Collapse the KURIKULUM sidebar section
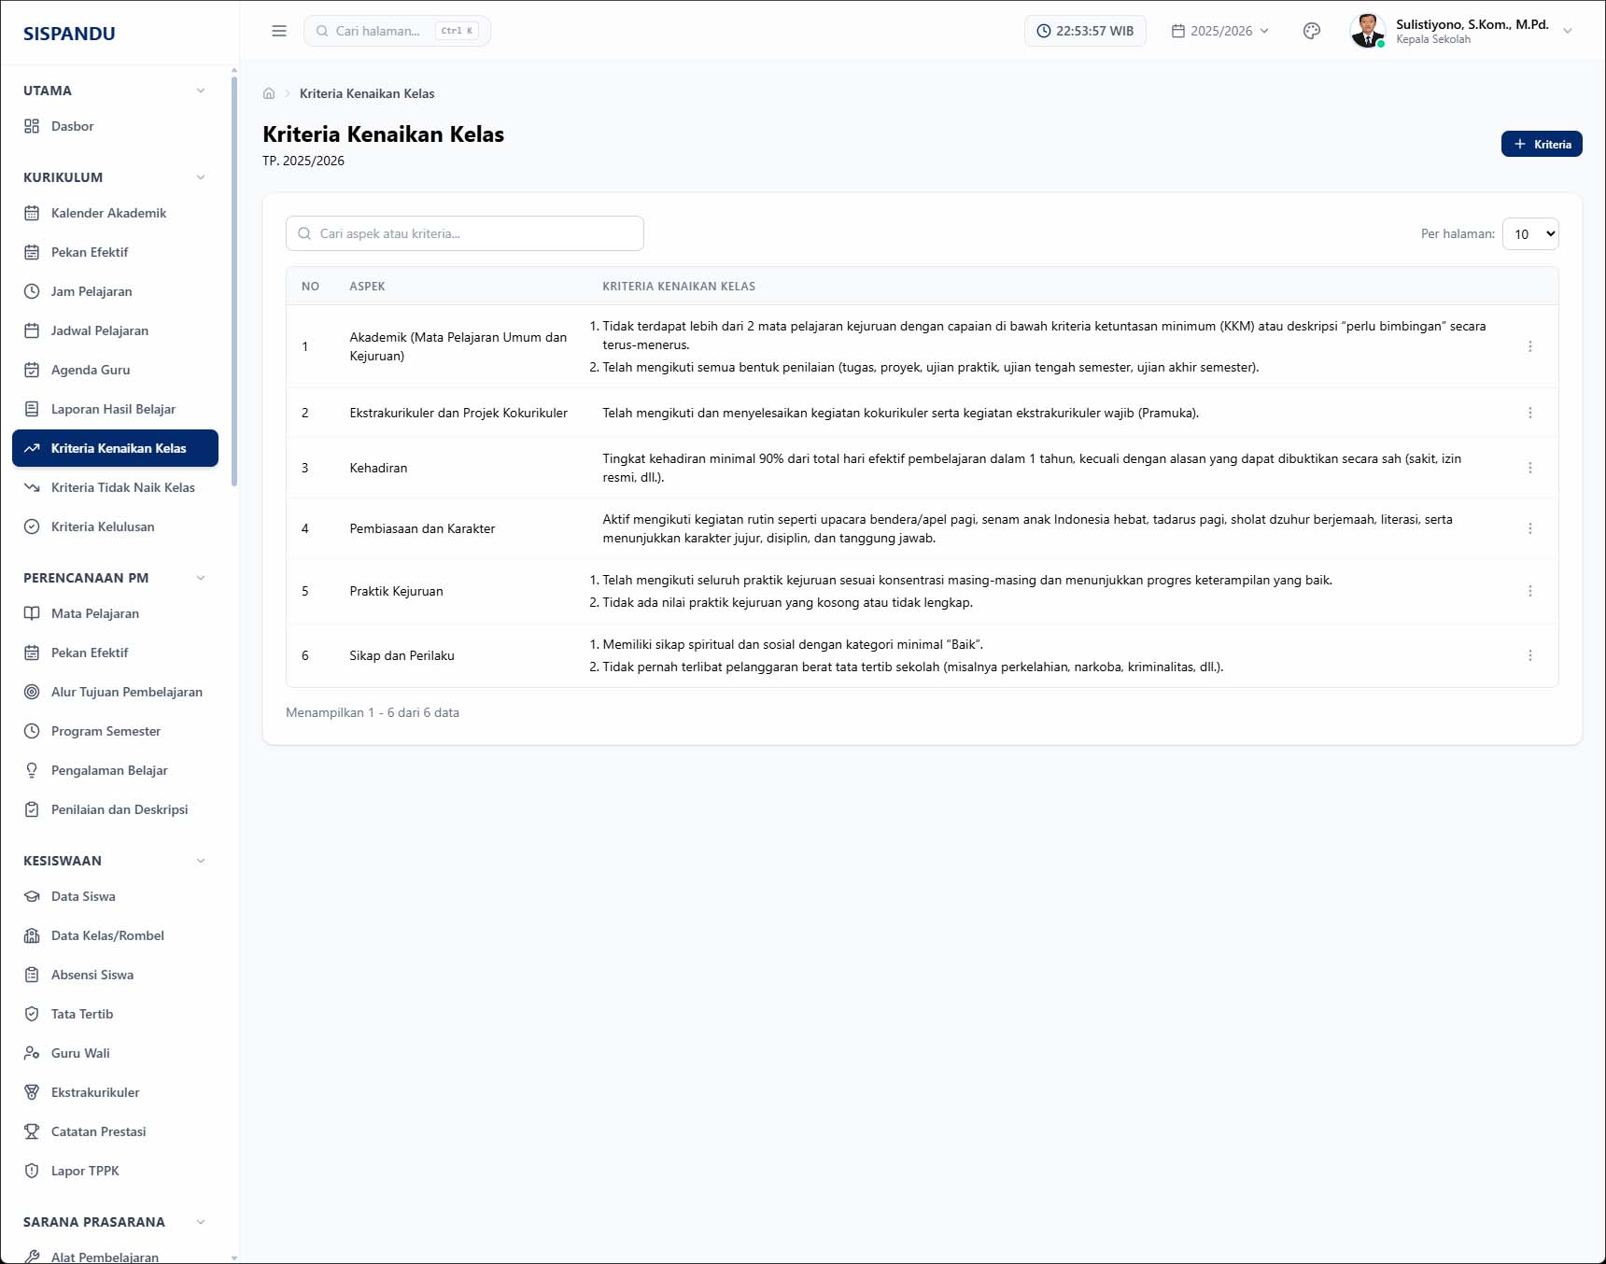Image resolution: width=1606 pixels, height=1264 pixels. click(x=201, y=177)
